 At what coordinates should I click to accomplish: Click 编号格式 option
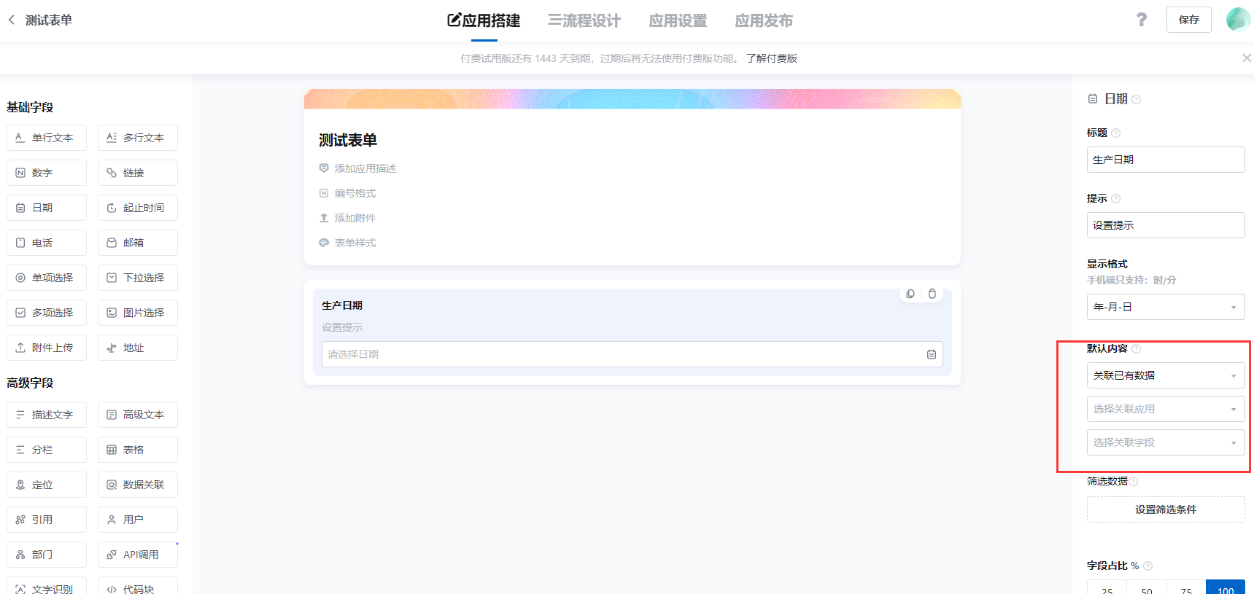click(x=347, y=193)
